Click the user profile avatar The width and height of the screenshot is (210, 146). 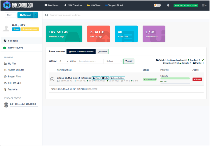point(6,28)
